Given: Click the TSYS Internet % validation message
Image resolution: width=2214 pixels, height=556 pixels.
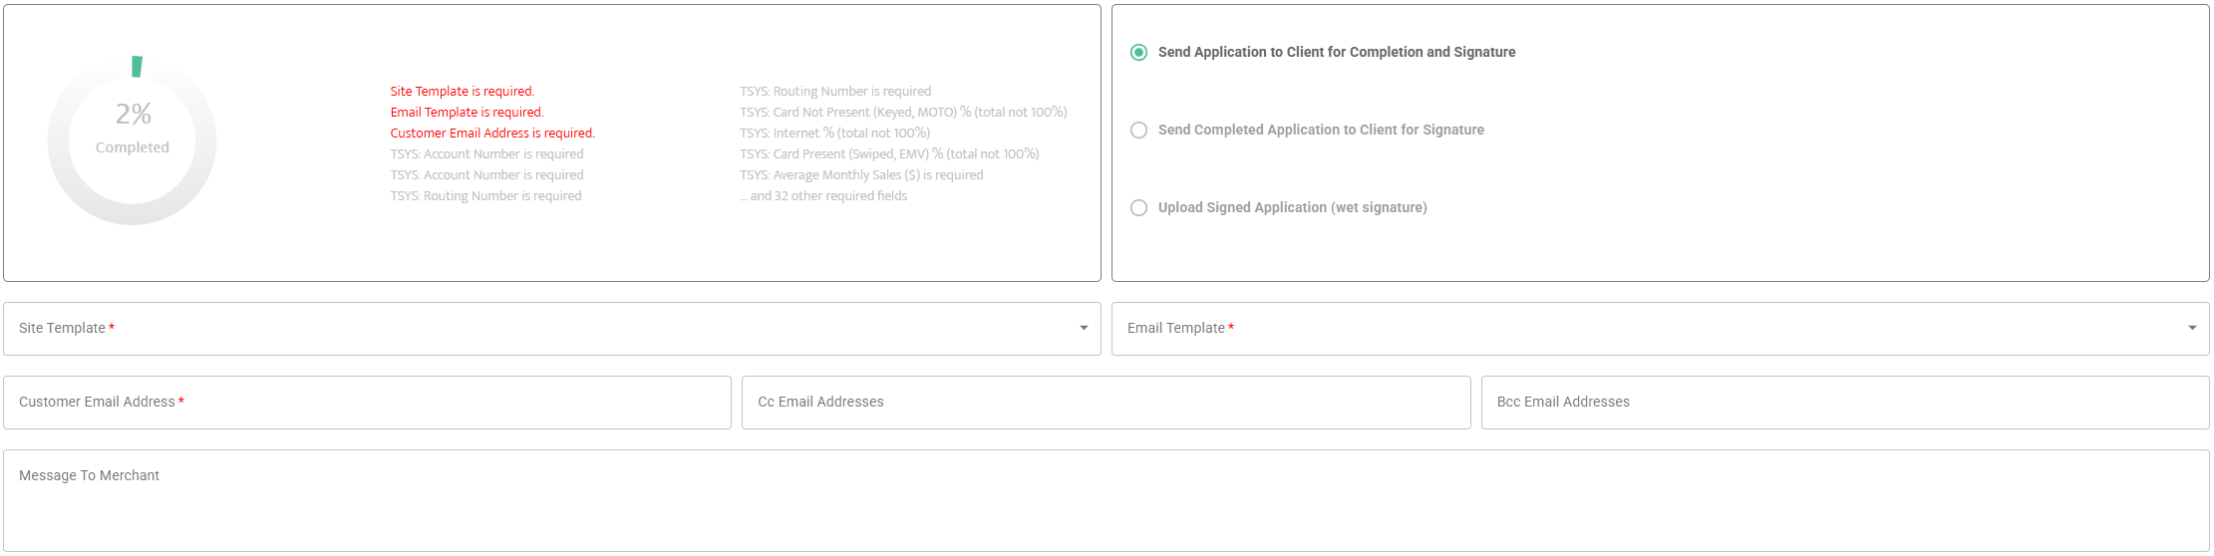Looking at the screenshot, I should 834,134.
